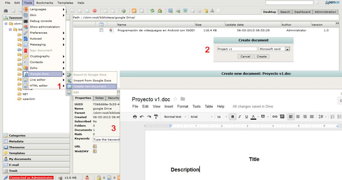Switch to the Dashboard tab
Image resolution: width=342 pixels, height=180 pixels.
(x=302, y=12)
